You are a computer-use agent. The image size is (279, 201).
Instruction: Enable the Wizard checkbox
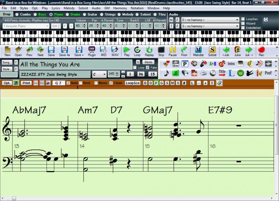tap(243, 23)
